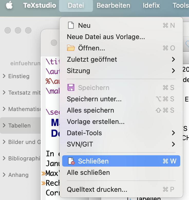The image size is (189, 200).
Task: Select Vorlage erstellen menu entry
Action: coord(96,122)
